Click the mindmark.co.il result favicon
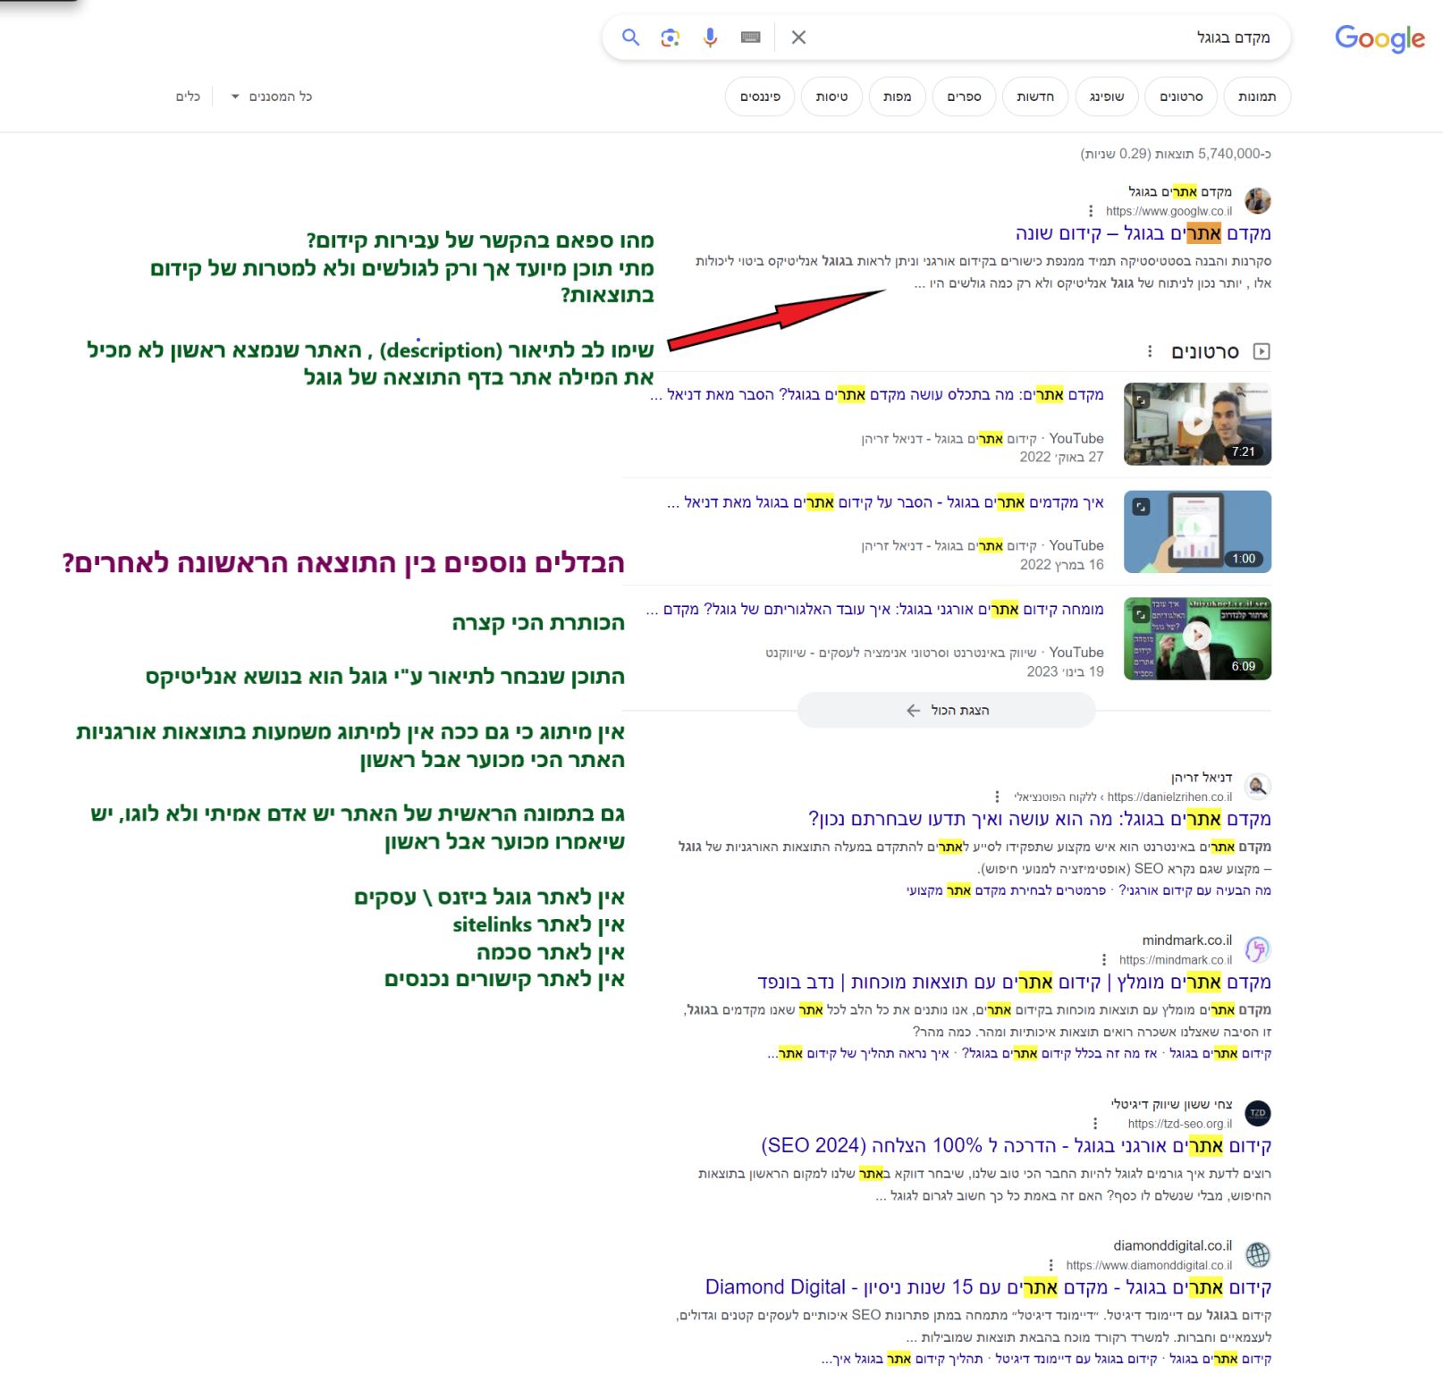Image resolution: width=1443 pixels, height=1391 pixels. (x=1258, y=949)
